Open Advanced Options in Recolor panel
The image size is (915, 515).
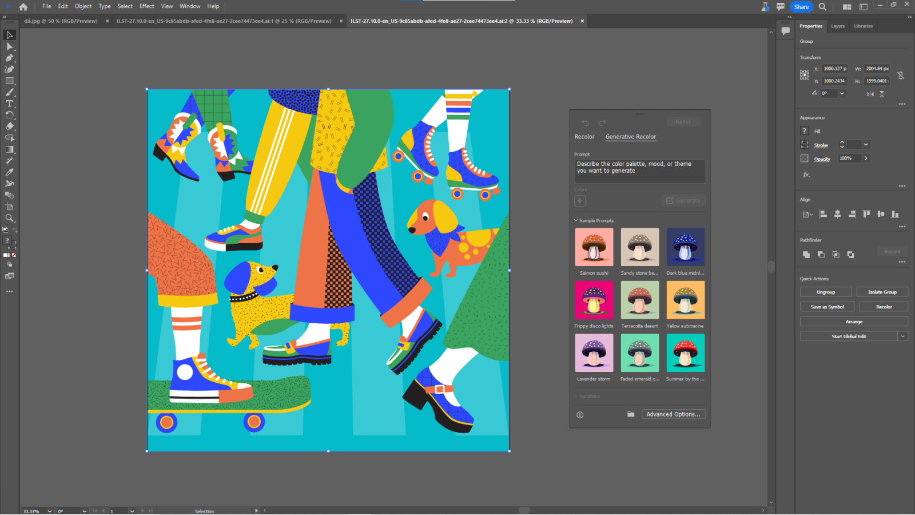point(673,414)
